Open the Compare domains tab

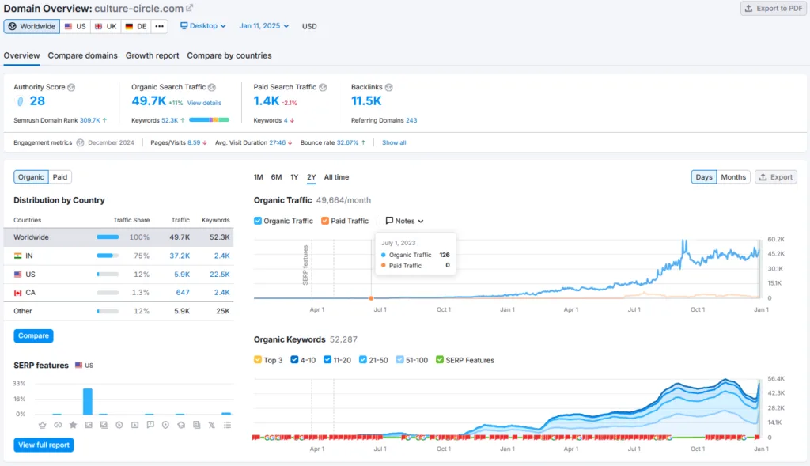coord(82,55)
